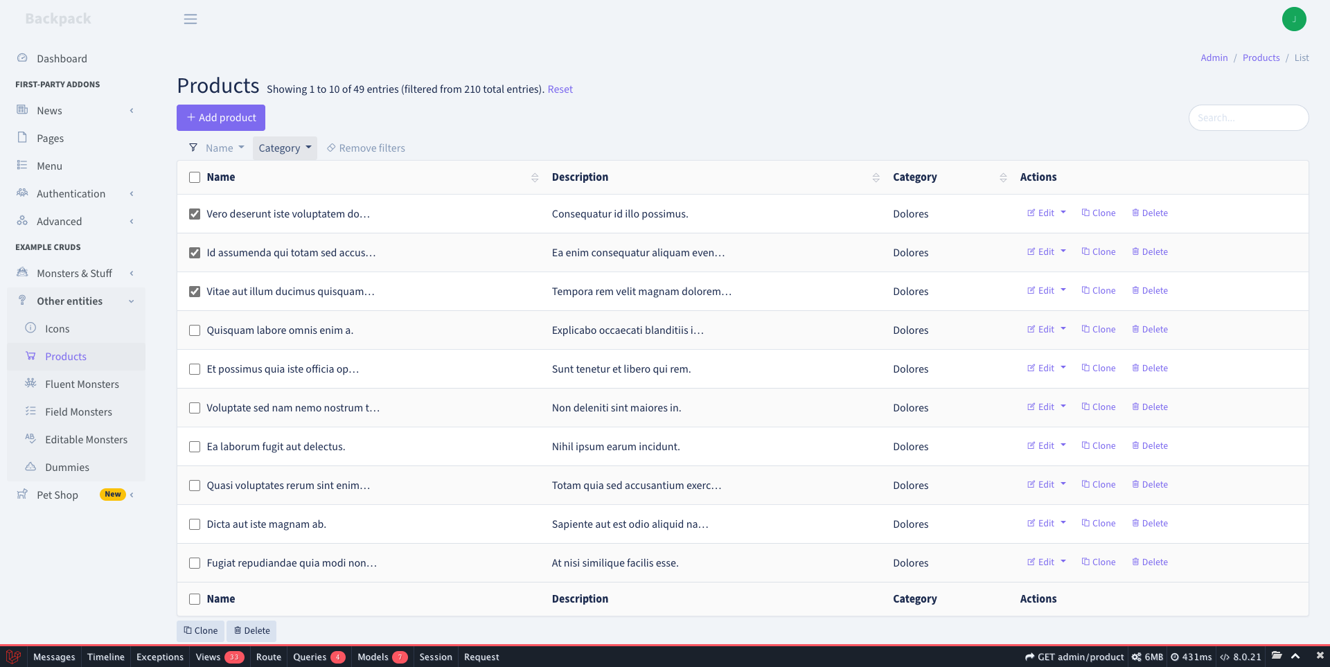Click Products breadcrumb link

pyautogui.click(x=1261, y=58)
